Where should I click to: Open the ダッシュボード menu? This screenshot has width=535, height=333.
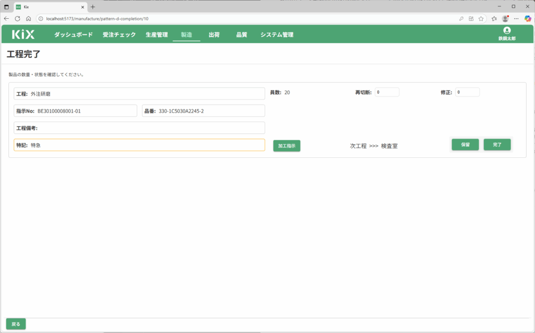[73, 35]
